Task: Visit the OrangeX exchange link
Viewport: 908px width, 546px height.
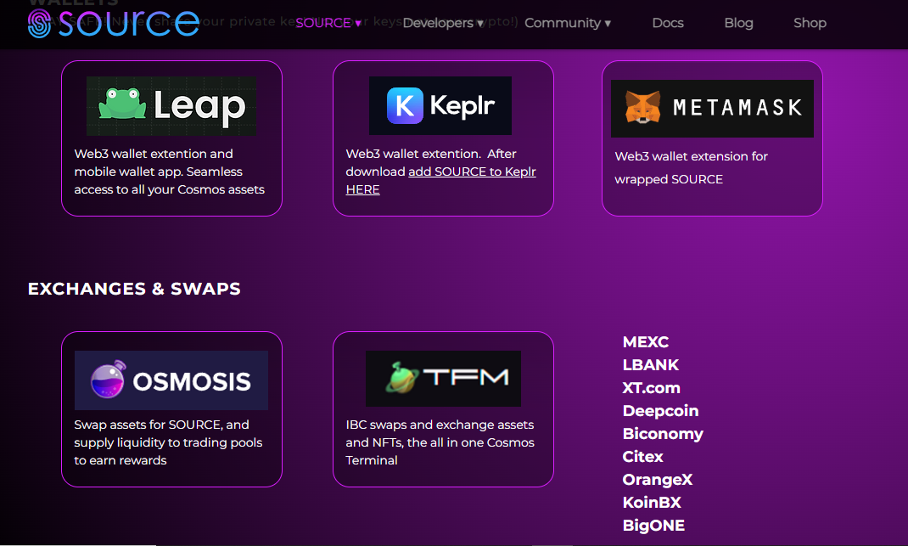Action: tap(658, 480)
